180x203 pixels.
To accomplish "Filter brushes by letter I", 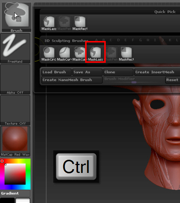I will 155,40.
